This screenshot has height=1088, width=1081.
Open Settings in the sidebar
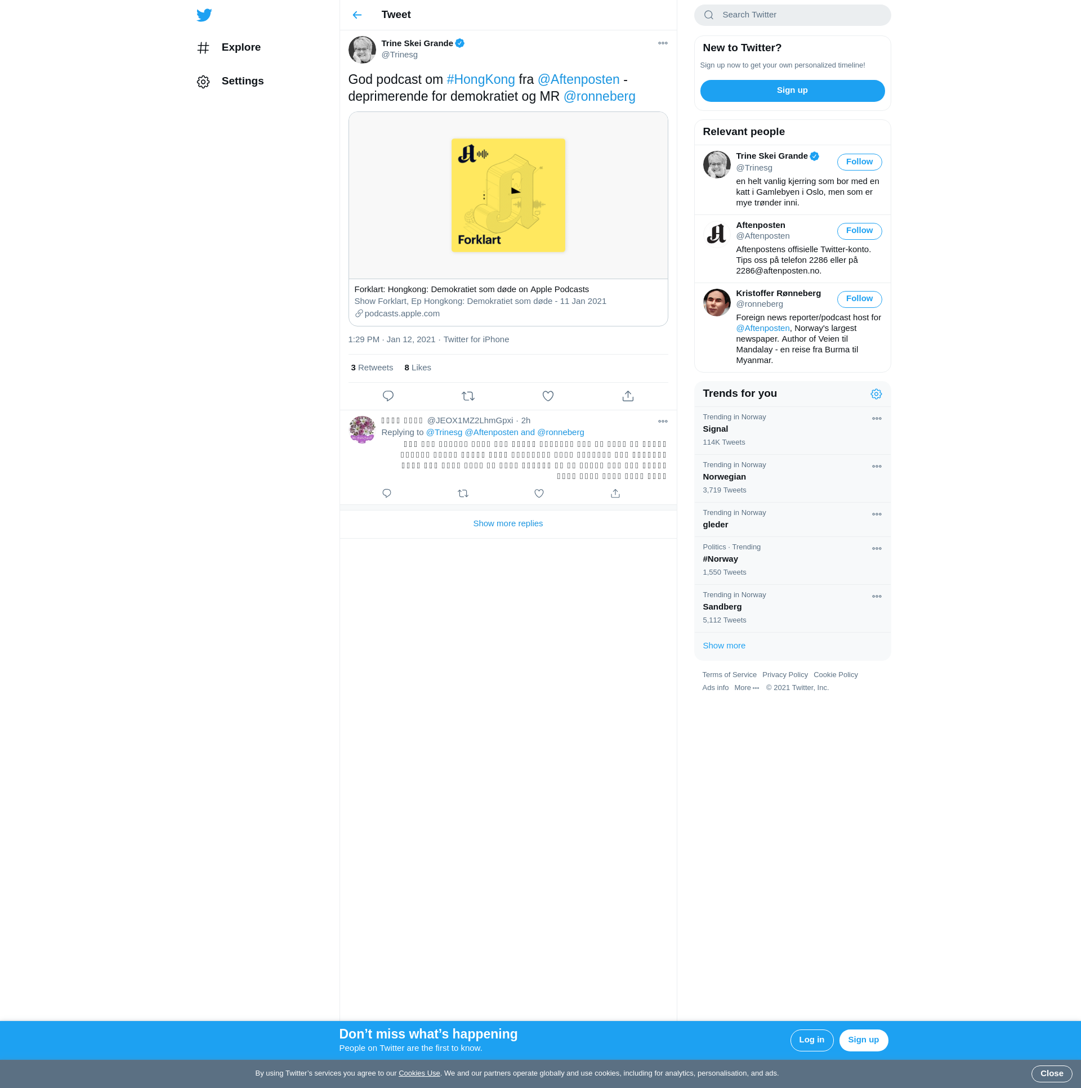pyautogui.click(x=242, y=81)
